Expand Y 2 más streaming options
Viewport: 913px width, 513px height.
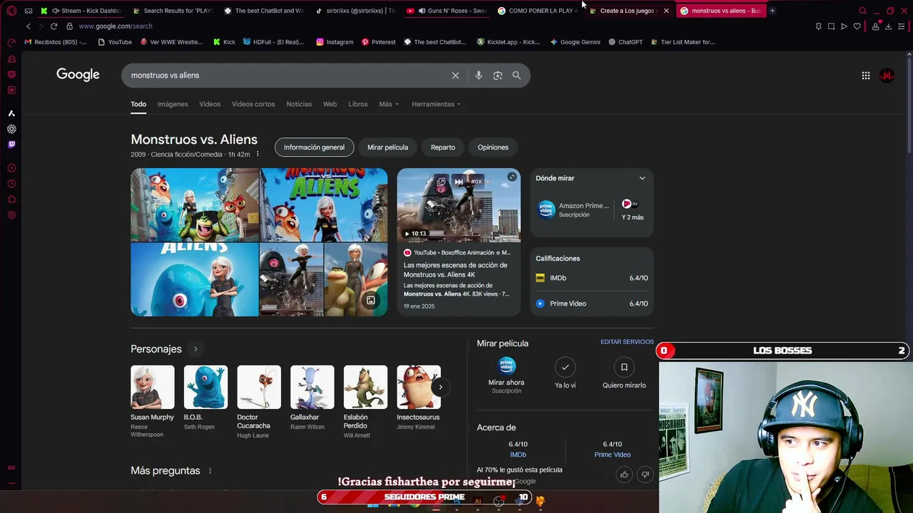(x=632, y=210)
